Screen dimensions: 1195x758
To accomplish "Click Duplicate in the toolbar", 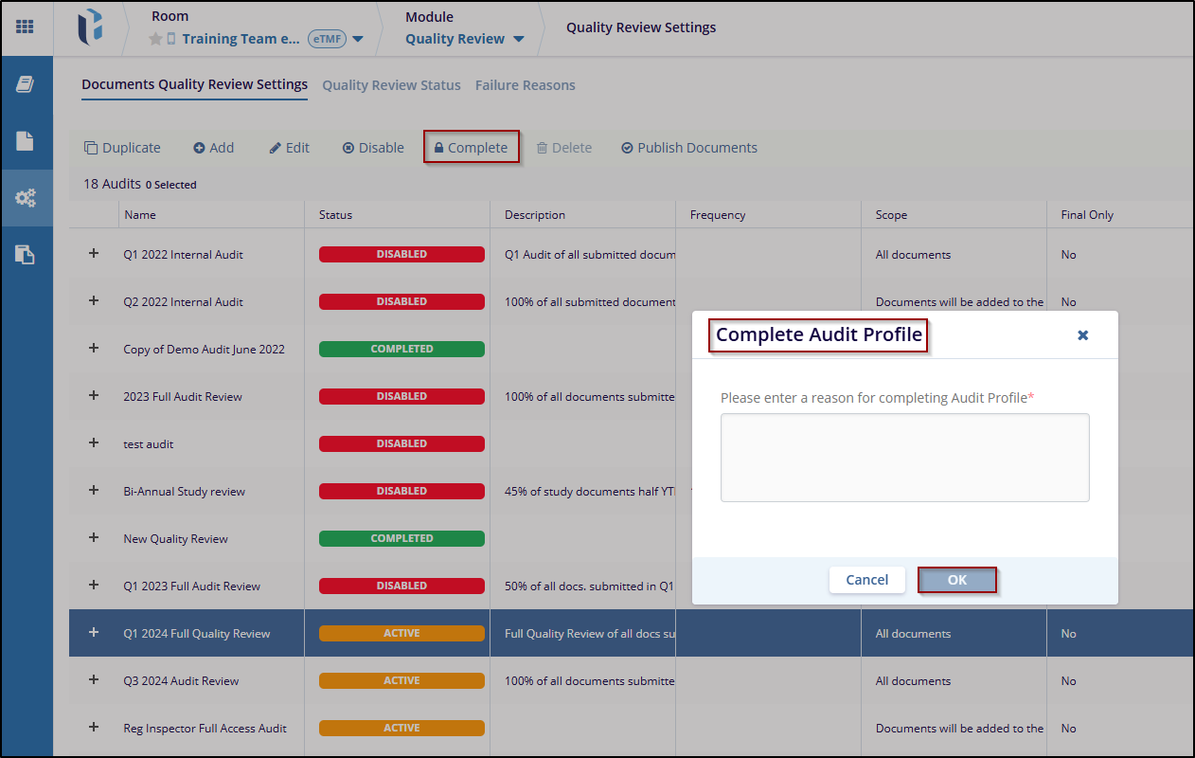I will click(x=122, y=148).
